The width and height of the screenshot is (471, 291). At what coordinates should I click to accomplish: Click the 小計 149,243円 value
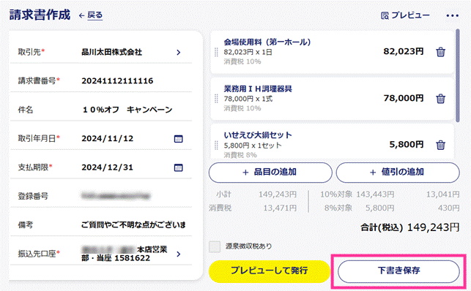278,194
